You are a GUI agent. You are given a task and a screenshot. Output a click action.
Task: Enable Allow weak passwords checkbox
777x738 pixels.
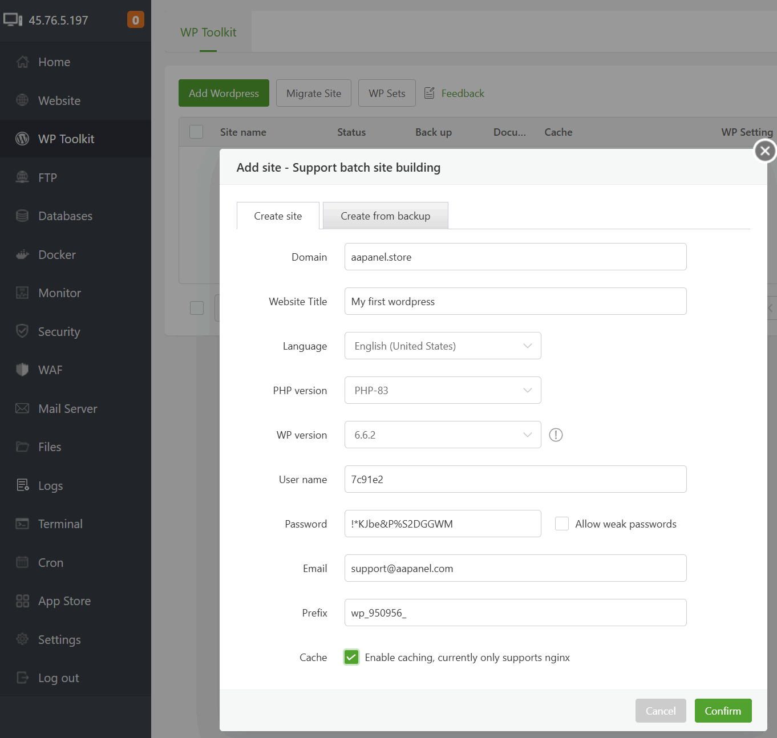click(562, 524)
